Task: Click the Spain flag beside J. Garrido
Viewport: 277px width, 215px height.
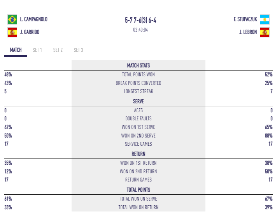Action: 12,32
